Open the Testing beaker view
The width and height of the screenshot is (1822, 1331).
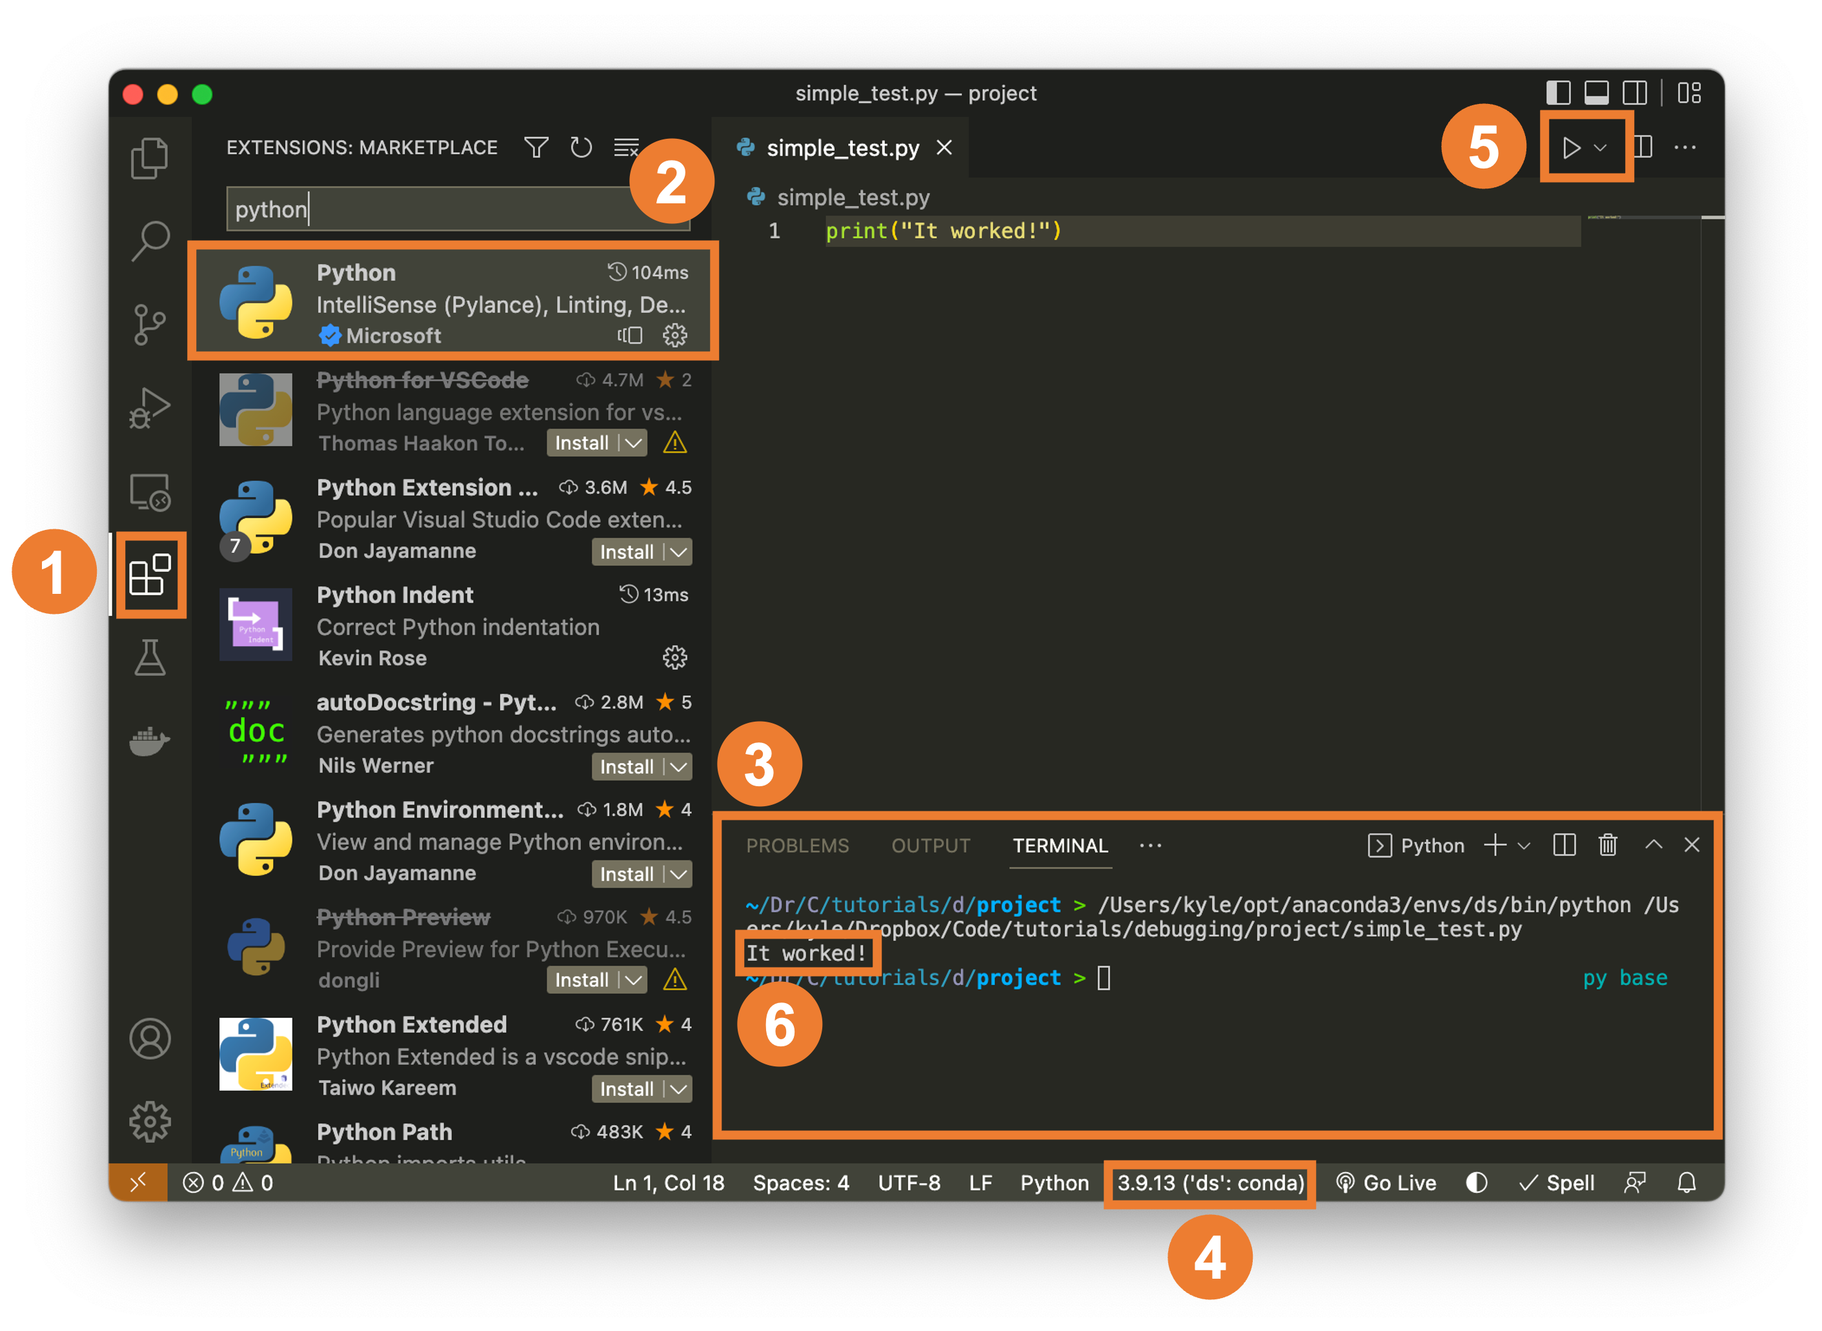click(150, 658)
